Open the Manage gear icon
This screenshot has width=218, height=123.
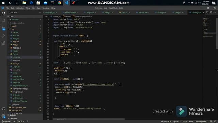[3, 116]
